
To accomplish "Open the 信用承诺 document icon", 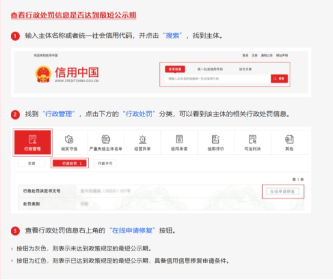I will pyautogui.click(x=179, y=139).
